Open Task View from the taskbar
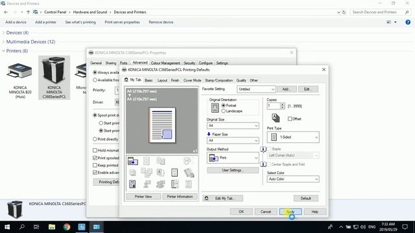The height and width of the screenshot is (233, 415). [x=36, y=227]
